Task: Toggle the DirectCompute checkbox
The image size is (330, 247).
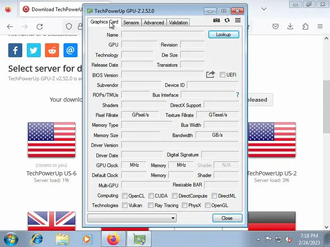Action: (x=174, y=196)
